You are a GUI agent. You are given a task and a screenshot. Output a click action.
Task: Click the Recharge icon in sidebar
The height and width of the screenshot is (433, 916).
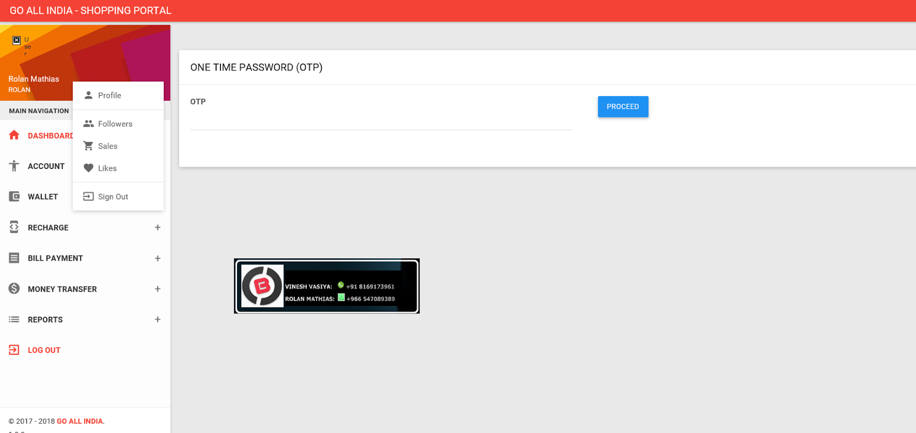(14, 227)
